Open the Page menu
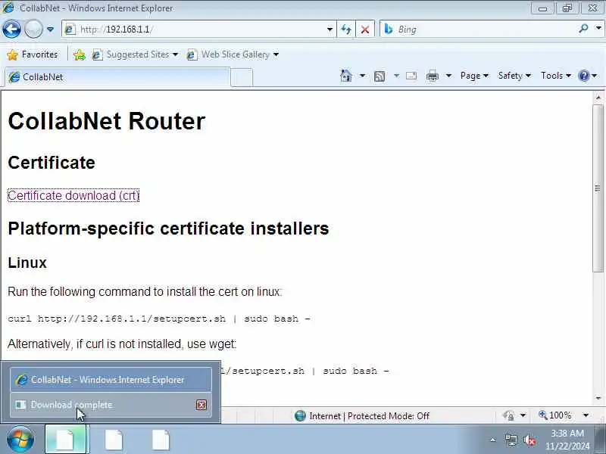Image resolution: width=606 pixels, height=454 pixels. click(474, 76)
